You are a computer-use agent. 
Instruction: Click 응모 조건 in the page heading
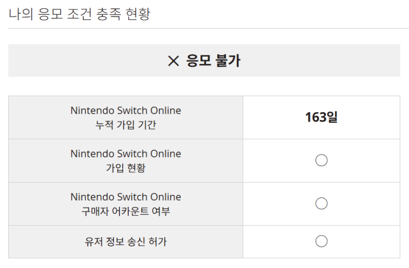(65, 14)
